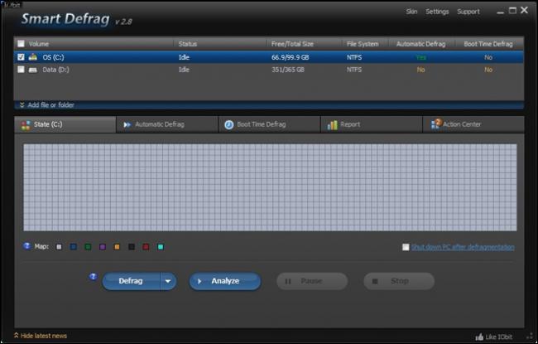Click the Free/Total Size column header
538x344 pixels.
click(292, 44)
